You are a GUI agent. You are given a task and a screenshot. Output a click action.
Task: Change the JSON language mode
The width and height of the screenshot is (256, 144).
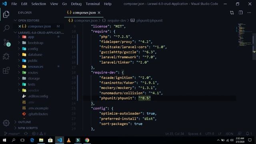(x=229, y=134)
